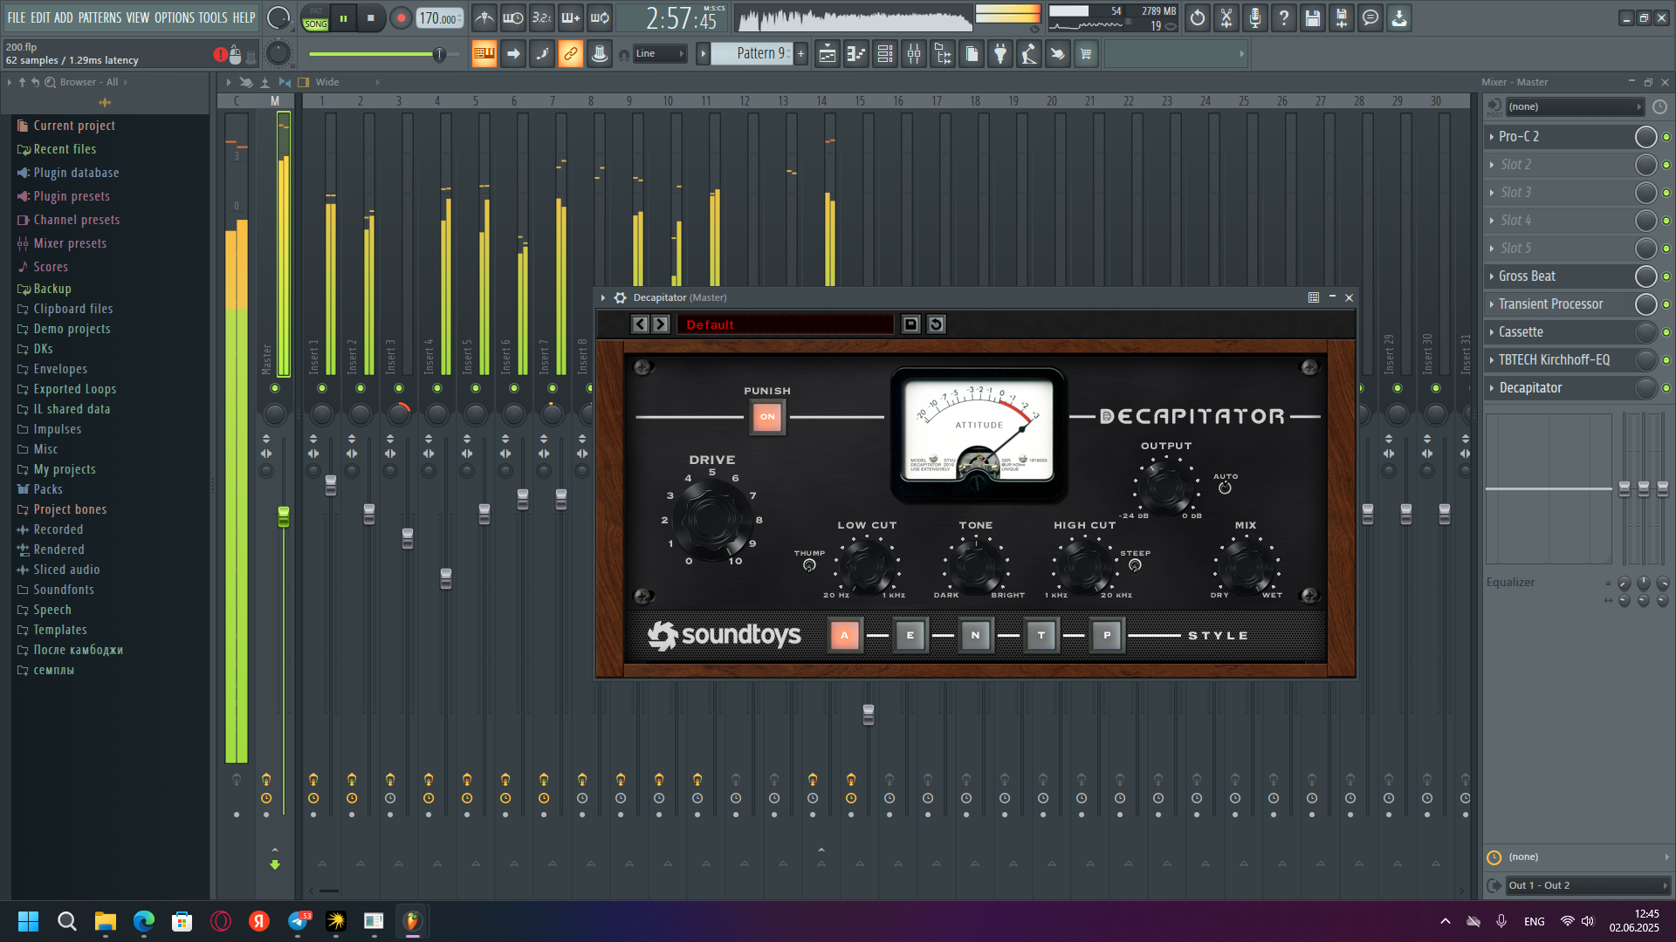
Task: Toggle the metronome icon in the top toolbar
Action: tap(484, 17)
